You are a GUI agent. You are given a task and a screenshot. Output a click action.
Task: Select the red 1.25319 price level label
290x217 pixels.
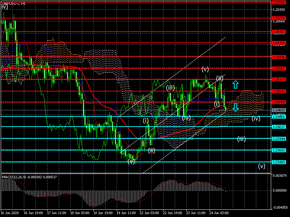click(x=279, y=80)
